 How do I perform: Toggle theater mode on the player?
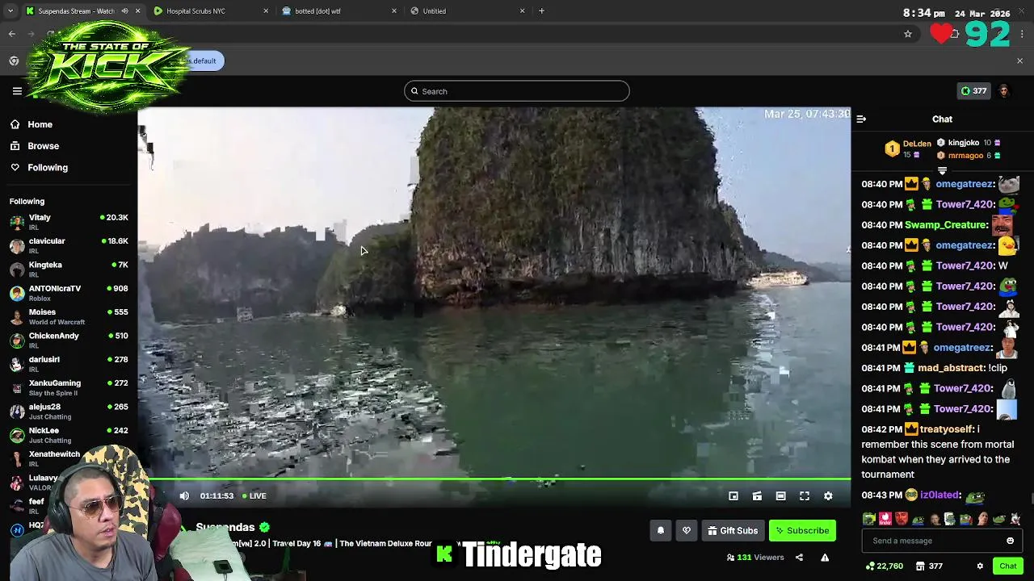[x=780, y=496]
